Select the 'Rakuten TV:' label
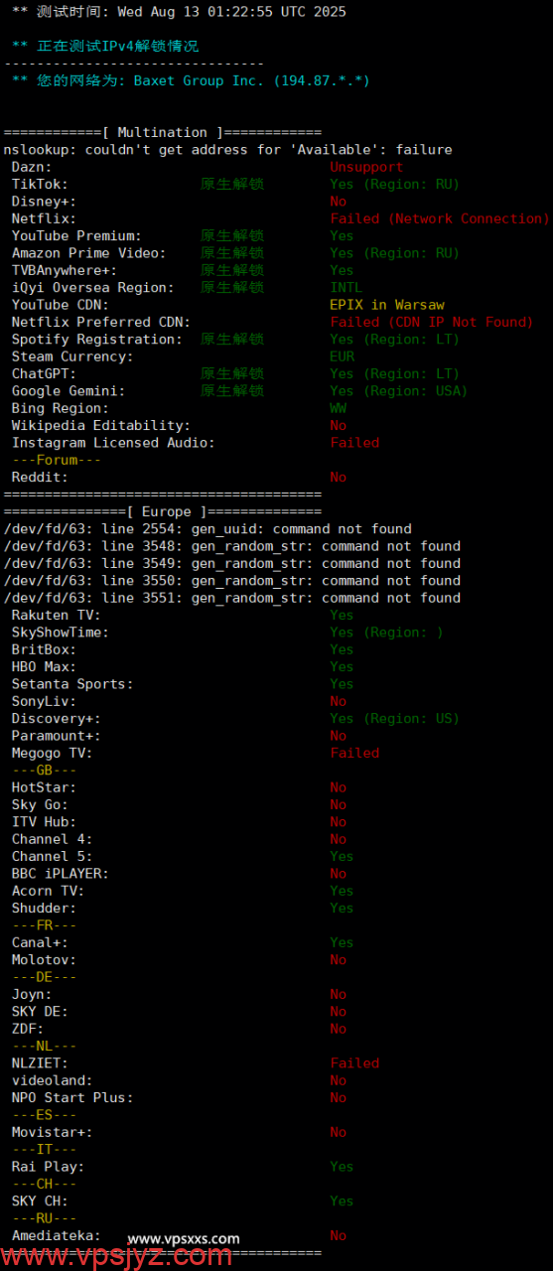The width and height of the screenshot is (553, 1271). click(56, 616)
